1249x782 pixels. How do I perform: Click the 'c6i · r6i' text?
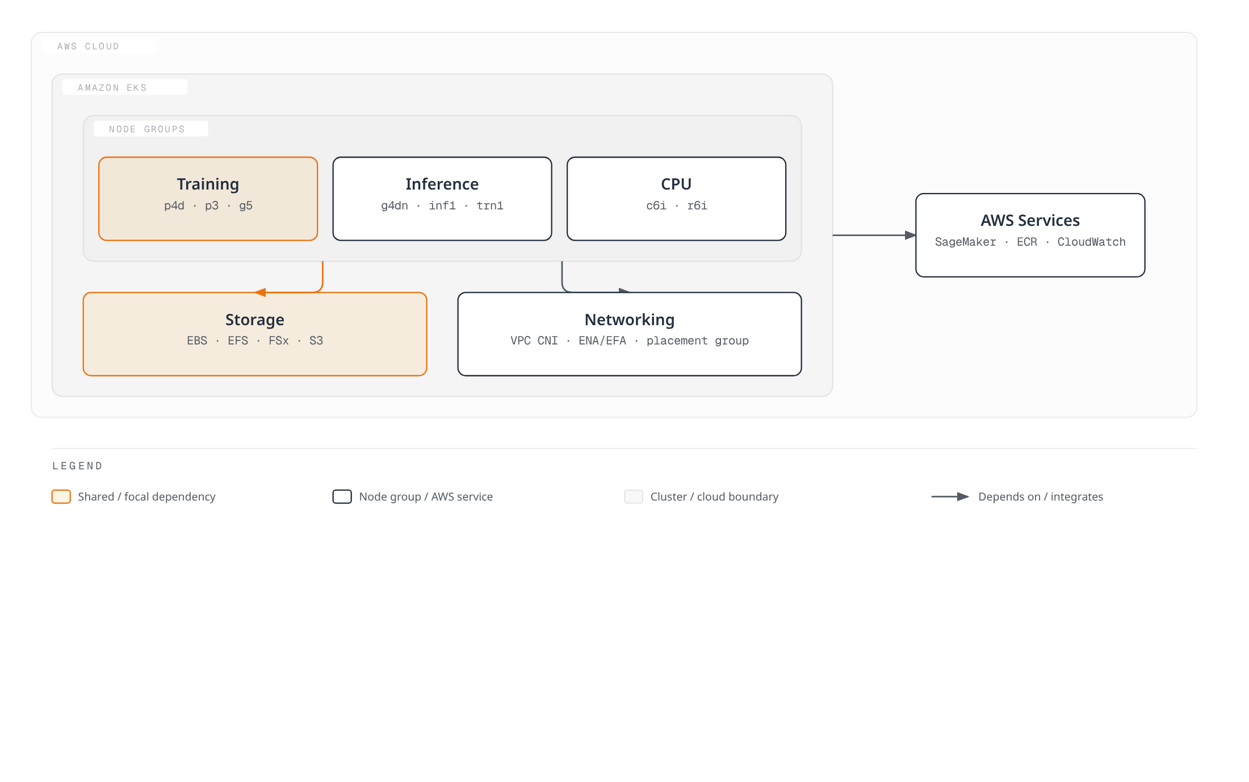pyautogui.click(x=677, y=205)
